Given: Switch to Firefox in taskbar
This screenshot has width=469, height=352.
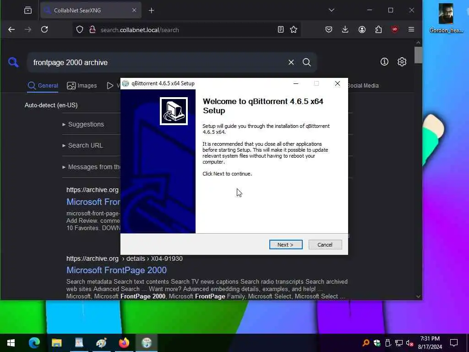Looking at the screenshot, I should pos(124,343).
